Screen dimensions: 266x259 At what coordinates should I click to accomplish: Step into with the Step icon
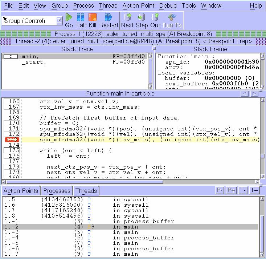point(142,20)
